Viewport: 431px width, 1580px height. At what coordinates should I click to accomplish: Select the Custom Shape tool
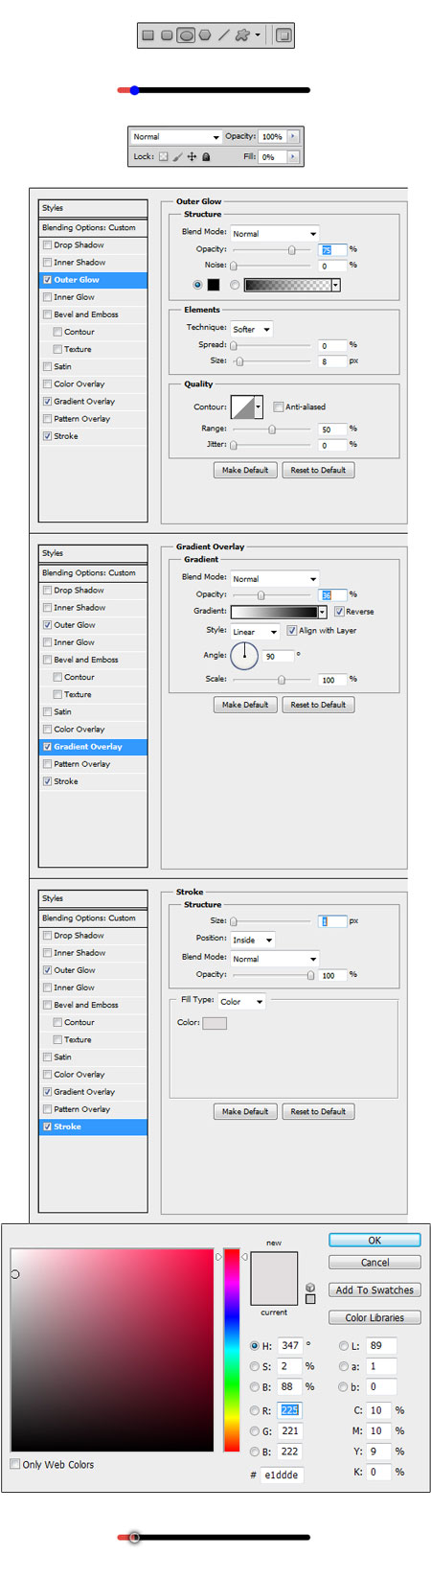[242, 35]
